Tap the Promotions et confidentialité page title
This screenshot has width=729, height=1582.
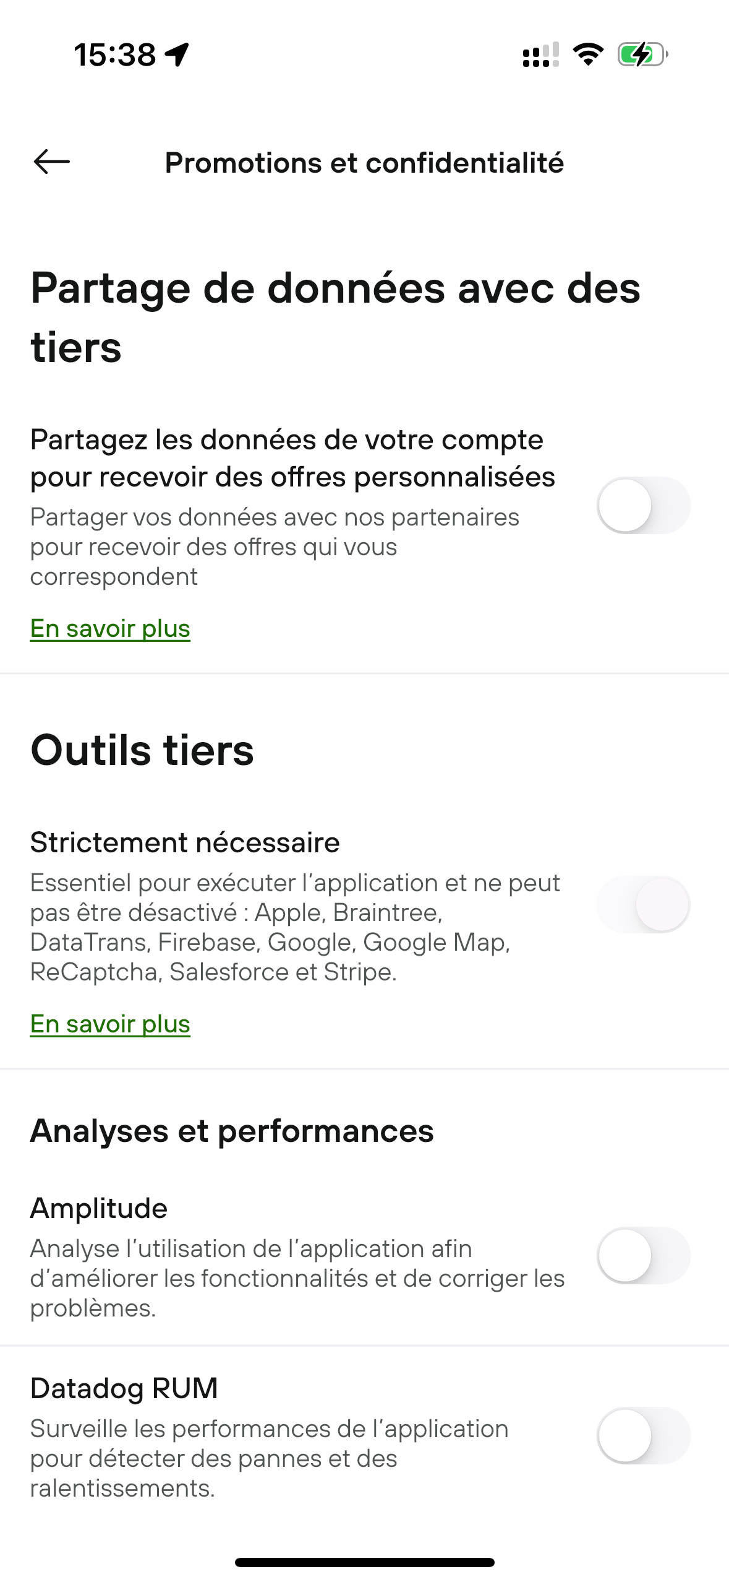click(x=364, y=163)
